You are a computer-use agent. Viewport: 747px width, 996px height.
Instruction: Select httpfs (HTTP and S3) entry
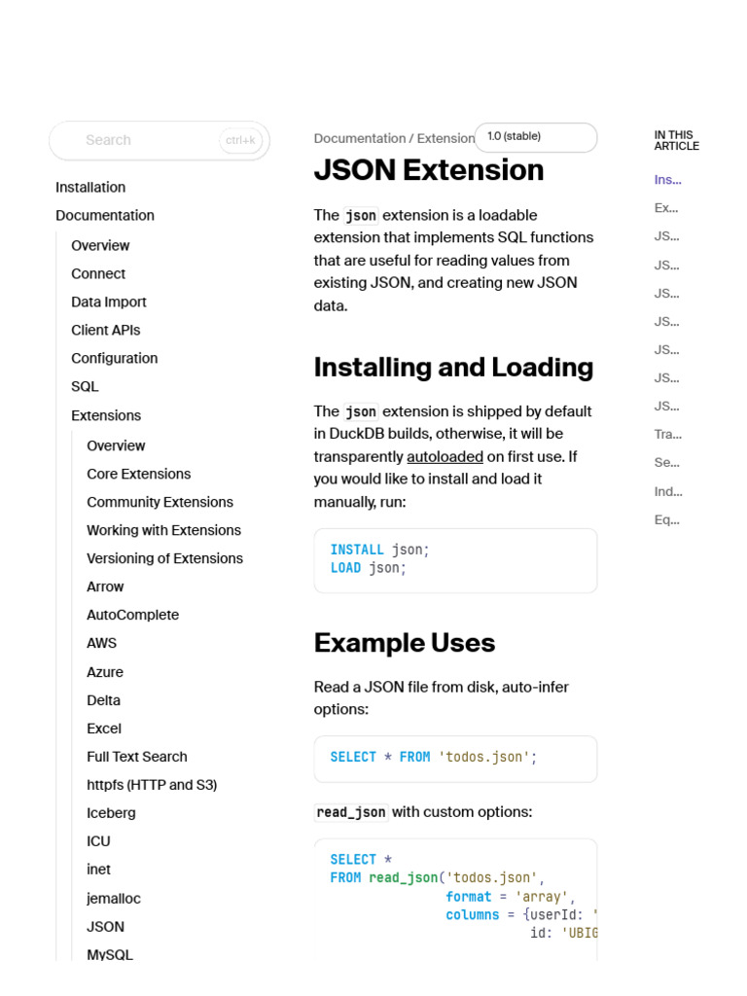coord(152,784)
